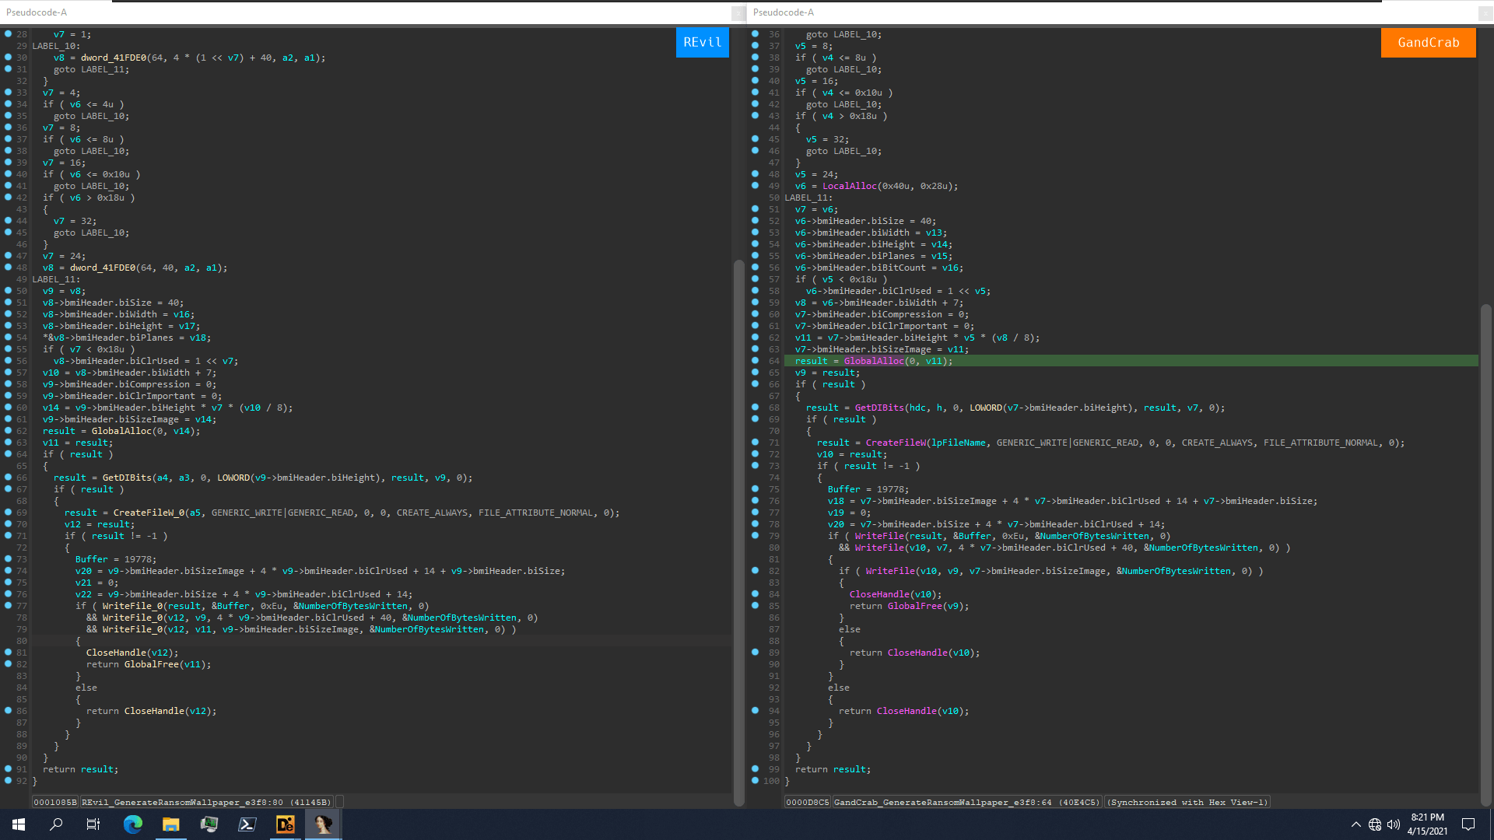Image resolution: width=1494 pixels, height=840 pixels.
Task: Click the right pane vertical scrollbar thumb
Action: point(1485,555)
